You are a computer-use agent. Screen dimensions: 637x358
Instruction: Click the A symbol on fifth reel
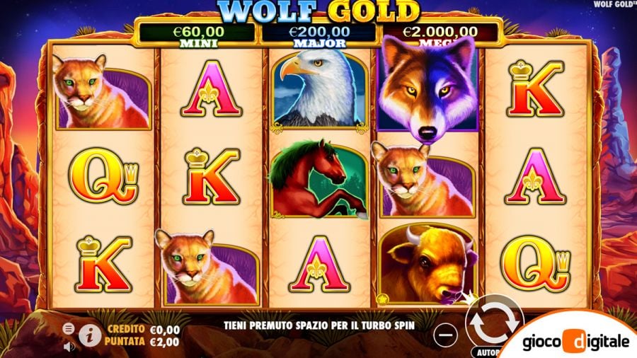[x=535, y=176]
